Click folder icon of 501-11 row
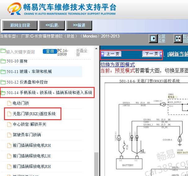This screenshot has width=188, height=176. [x=3, y=72]
